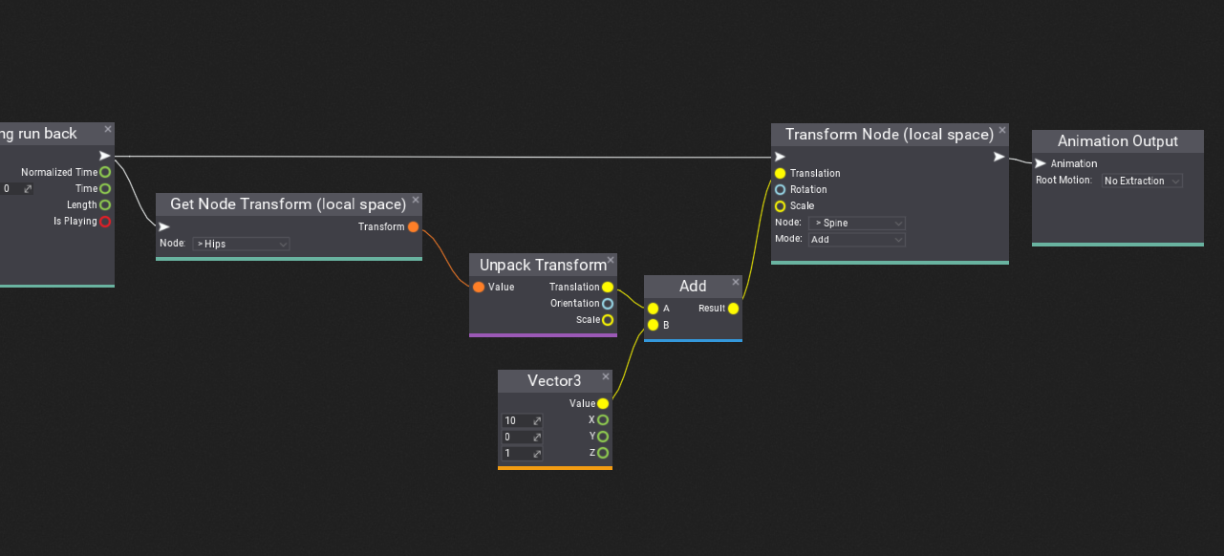Open the Mode Add dropdown
The image size is (1224, 556).
click(856, 239)
